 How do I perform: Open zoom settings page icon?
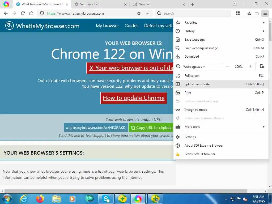coord(262,66)
